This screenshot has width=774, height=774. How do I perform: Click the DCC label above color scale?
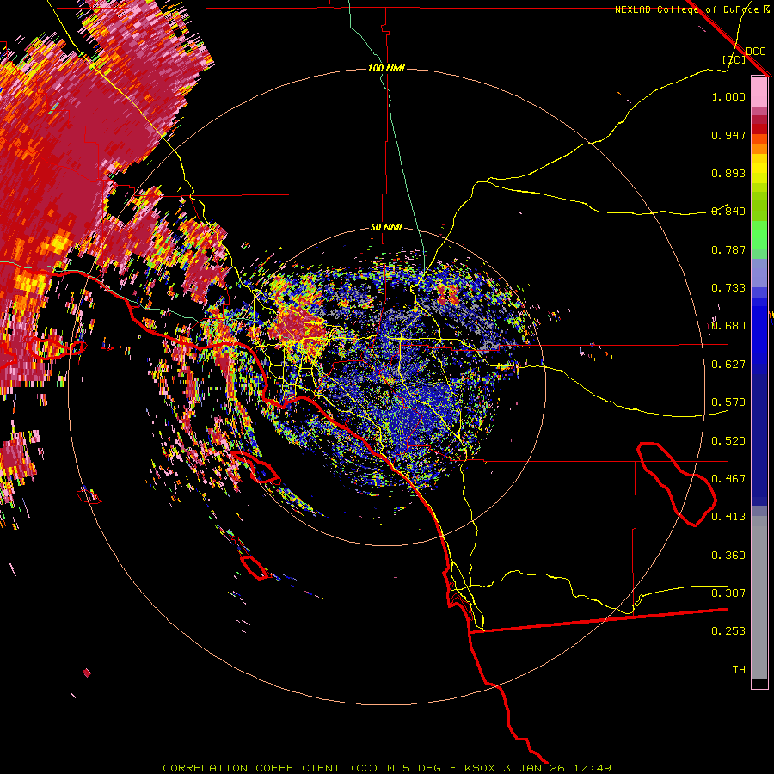click(x=755, y=52)
